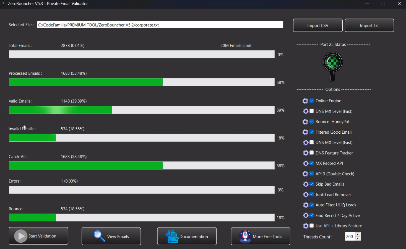Click the play icon on Start Validation
The width and height of the screenshot is (406, 249).
point(21,236)
